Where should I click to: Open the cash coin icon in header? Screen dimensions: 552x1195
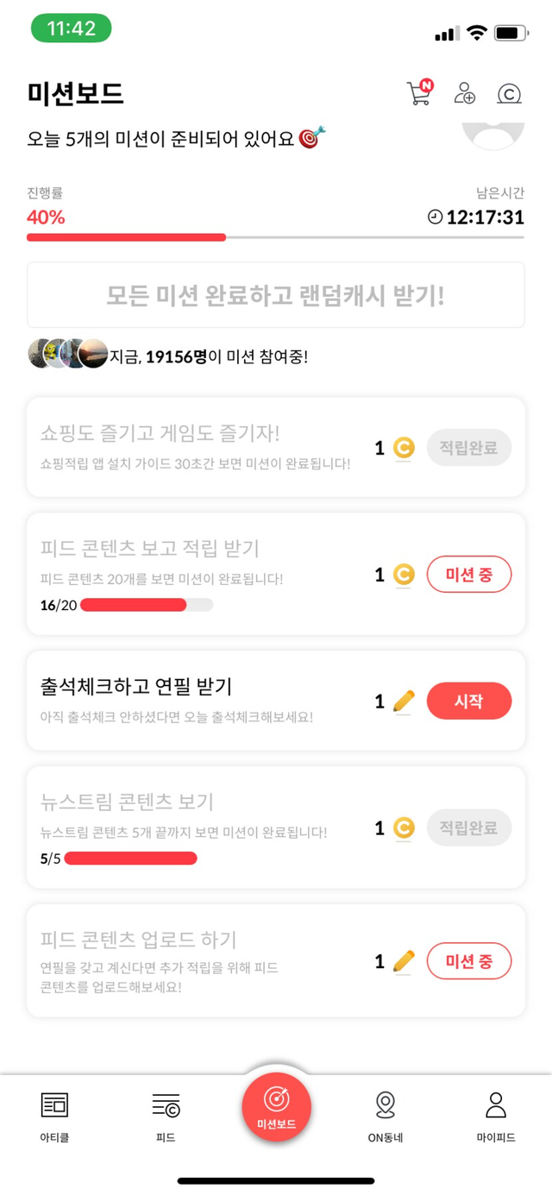point(510,94)
